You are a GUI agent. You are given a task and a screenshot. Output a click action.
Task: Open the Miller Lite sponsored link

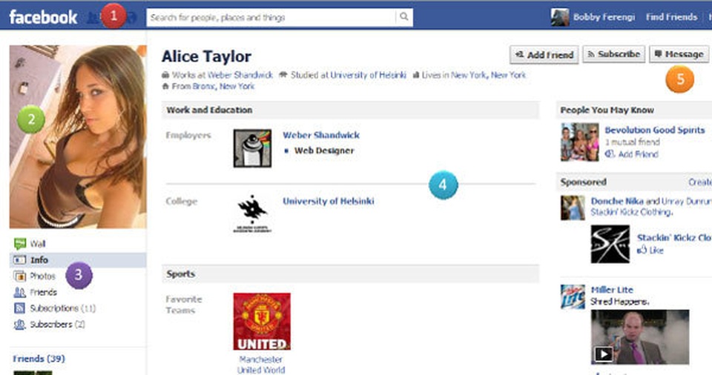[x=612, y=290]
